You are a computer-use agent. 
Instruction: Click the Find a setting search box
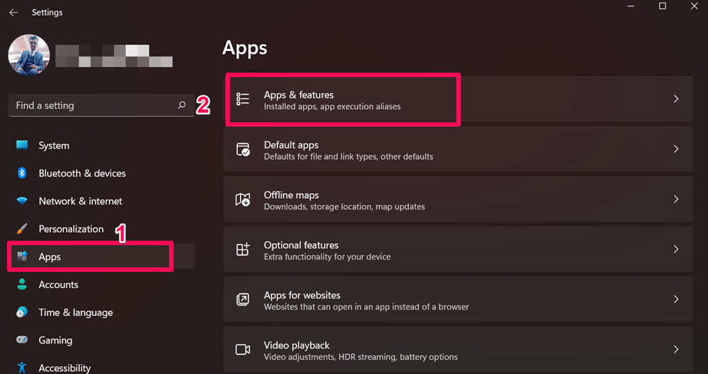tap(92, 105)
